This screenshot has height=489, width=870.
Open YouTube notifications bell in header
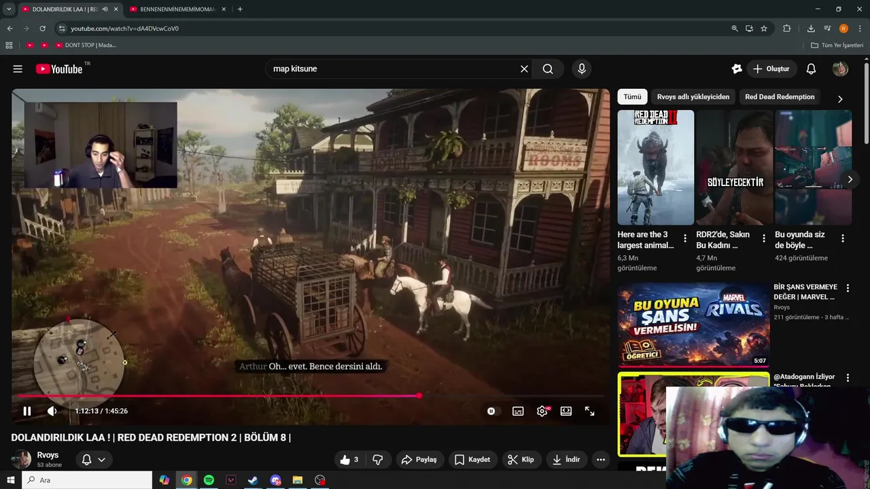click(811, 69)
